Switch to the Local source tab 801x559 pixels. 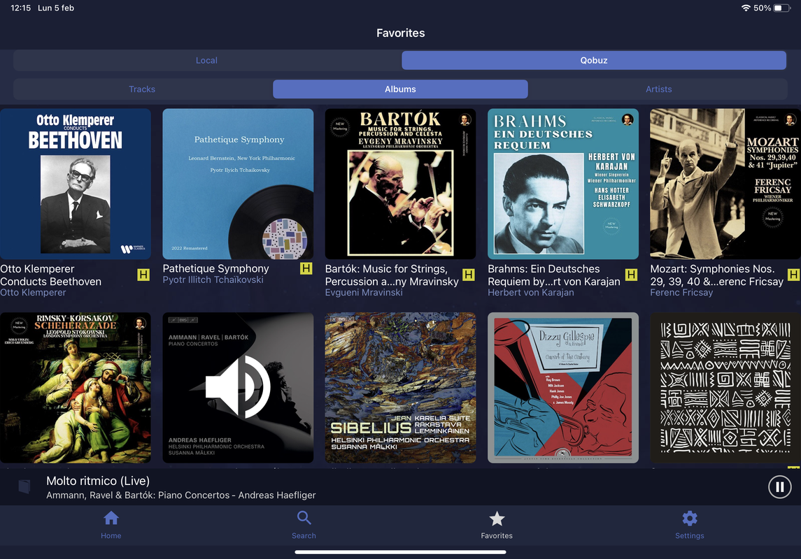tap(206, 60)
